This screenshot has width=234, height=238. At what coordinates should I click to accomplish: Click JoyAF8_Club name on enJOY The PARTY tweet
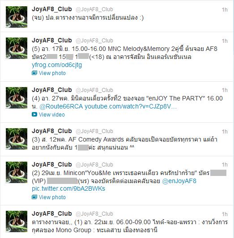(52, 90)
